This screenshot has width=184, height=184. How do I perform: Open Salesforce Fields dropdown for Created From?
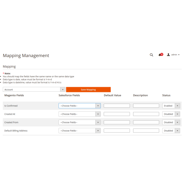79,122
